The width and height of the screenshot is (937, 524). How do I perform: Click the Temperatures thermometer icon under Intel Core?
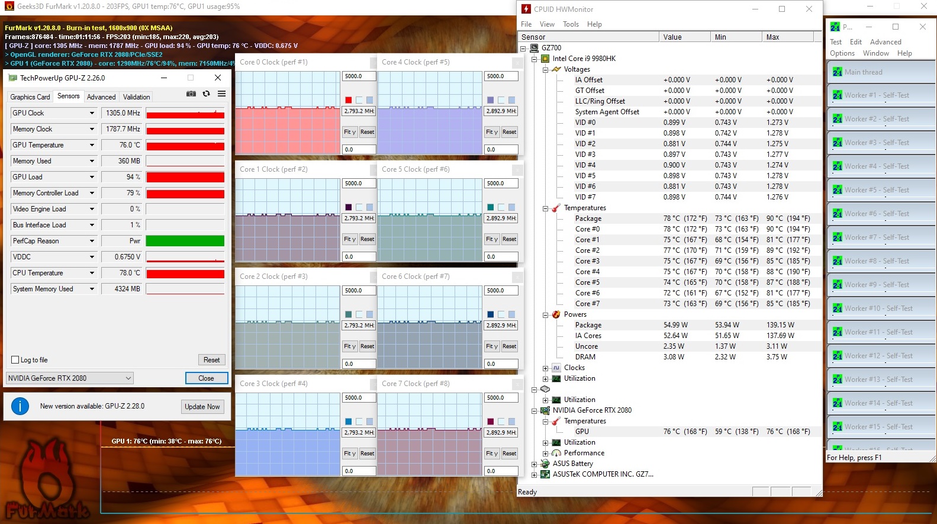click(556, 208)
